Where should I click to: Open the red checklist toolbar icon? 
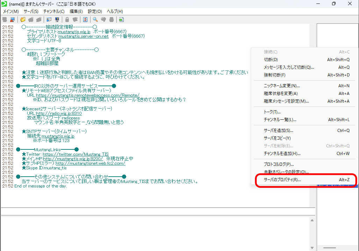[85, 20]
